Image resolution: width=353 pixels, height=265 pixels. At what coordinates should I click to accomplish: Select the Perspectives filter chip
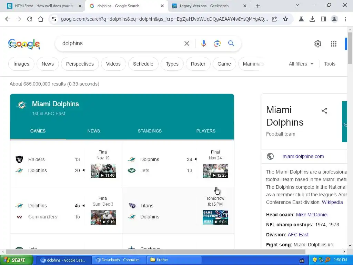[x=80, y=64]
